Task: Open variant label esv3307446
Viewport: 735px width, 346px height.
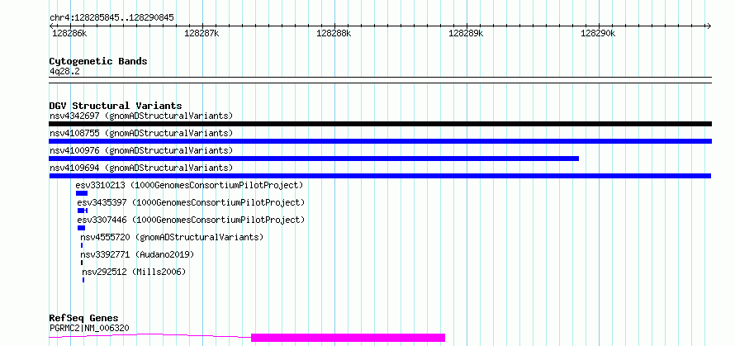Action: pyautogui.click(x=192, y=220)
